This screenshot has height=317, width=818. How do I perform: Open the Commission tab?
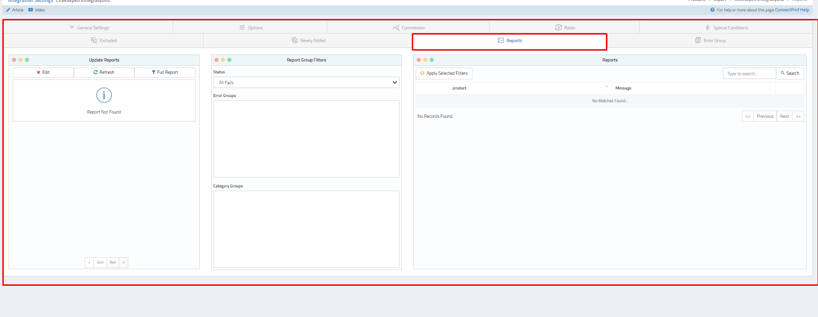(409, 28)
